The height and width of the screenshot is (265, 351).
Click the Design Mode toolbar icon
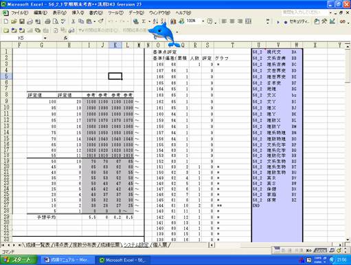332,21
